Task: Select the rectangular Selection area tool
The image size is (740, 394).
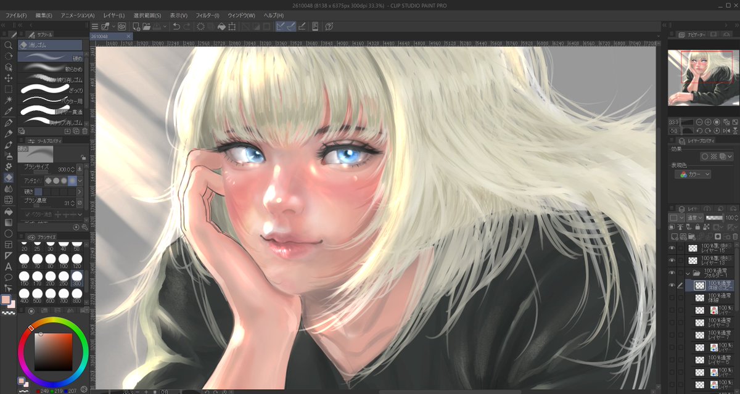Action: 8,89
